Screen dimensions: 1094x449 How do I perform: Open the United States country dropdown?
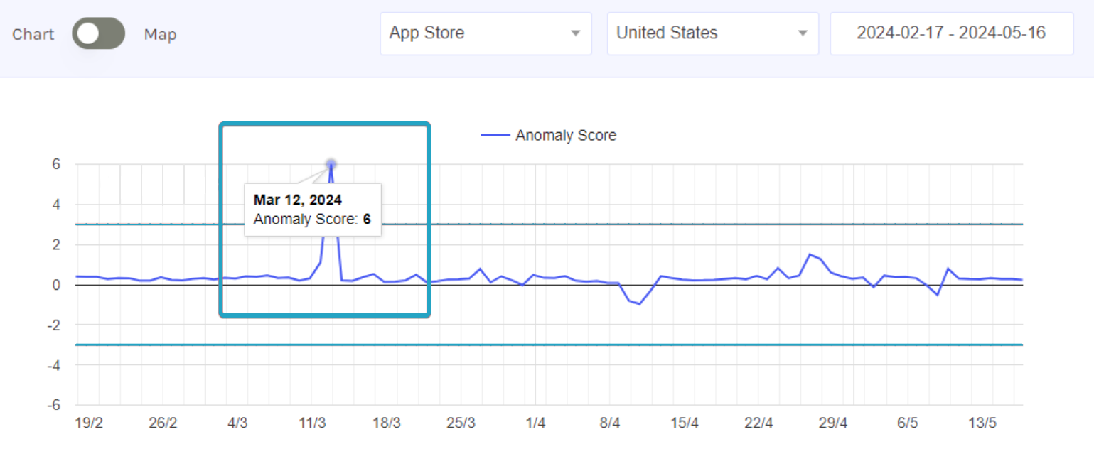pyautogui.click(x=704, y=33)
